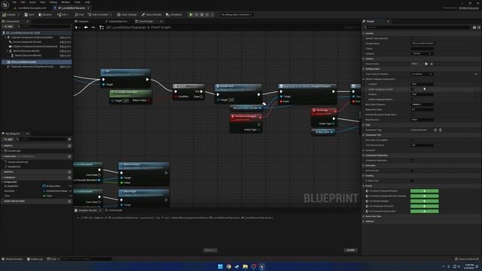Click the Stop playback button in toolbar
This screenshot has width=482, height=271.
point(202,14)
